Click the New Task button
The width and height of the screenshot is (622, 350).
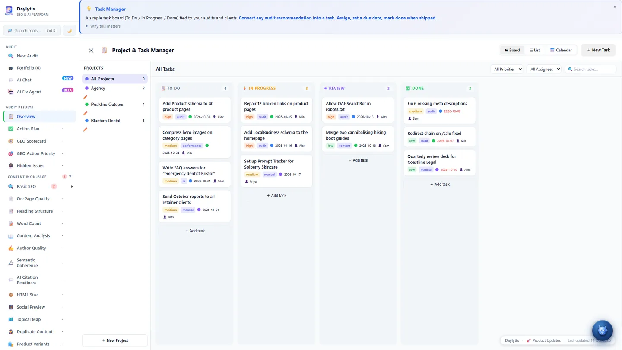(599, 50)
